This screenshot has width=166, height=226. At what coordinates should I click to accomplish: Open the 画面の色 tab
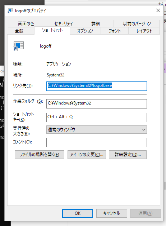(x=27, y=23)
